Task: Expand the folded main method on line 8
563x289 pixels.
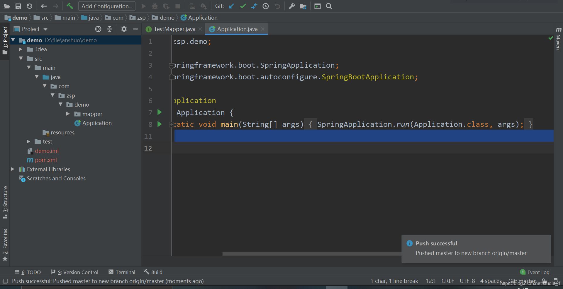Action: pyautogui.click(x=171, y=124)
